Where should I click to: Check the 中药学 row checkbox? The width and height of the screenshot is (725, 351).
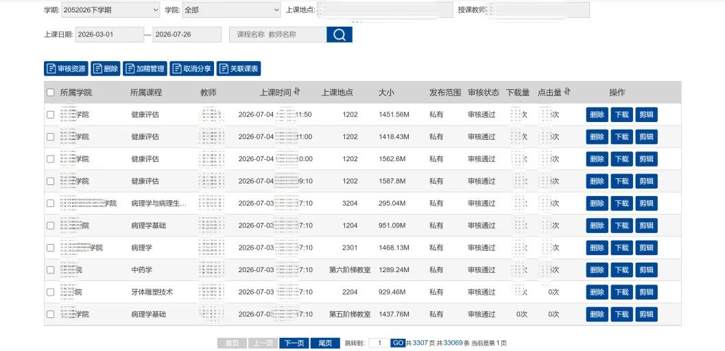[50, 269]
